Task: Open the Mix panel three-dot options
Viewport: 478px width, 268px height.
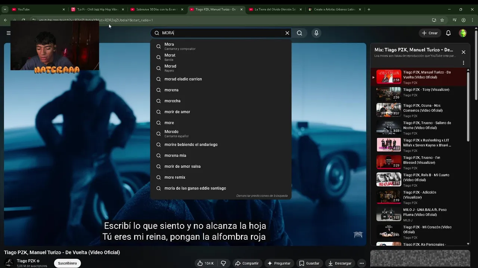Action: [463, 63]
